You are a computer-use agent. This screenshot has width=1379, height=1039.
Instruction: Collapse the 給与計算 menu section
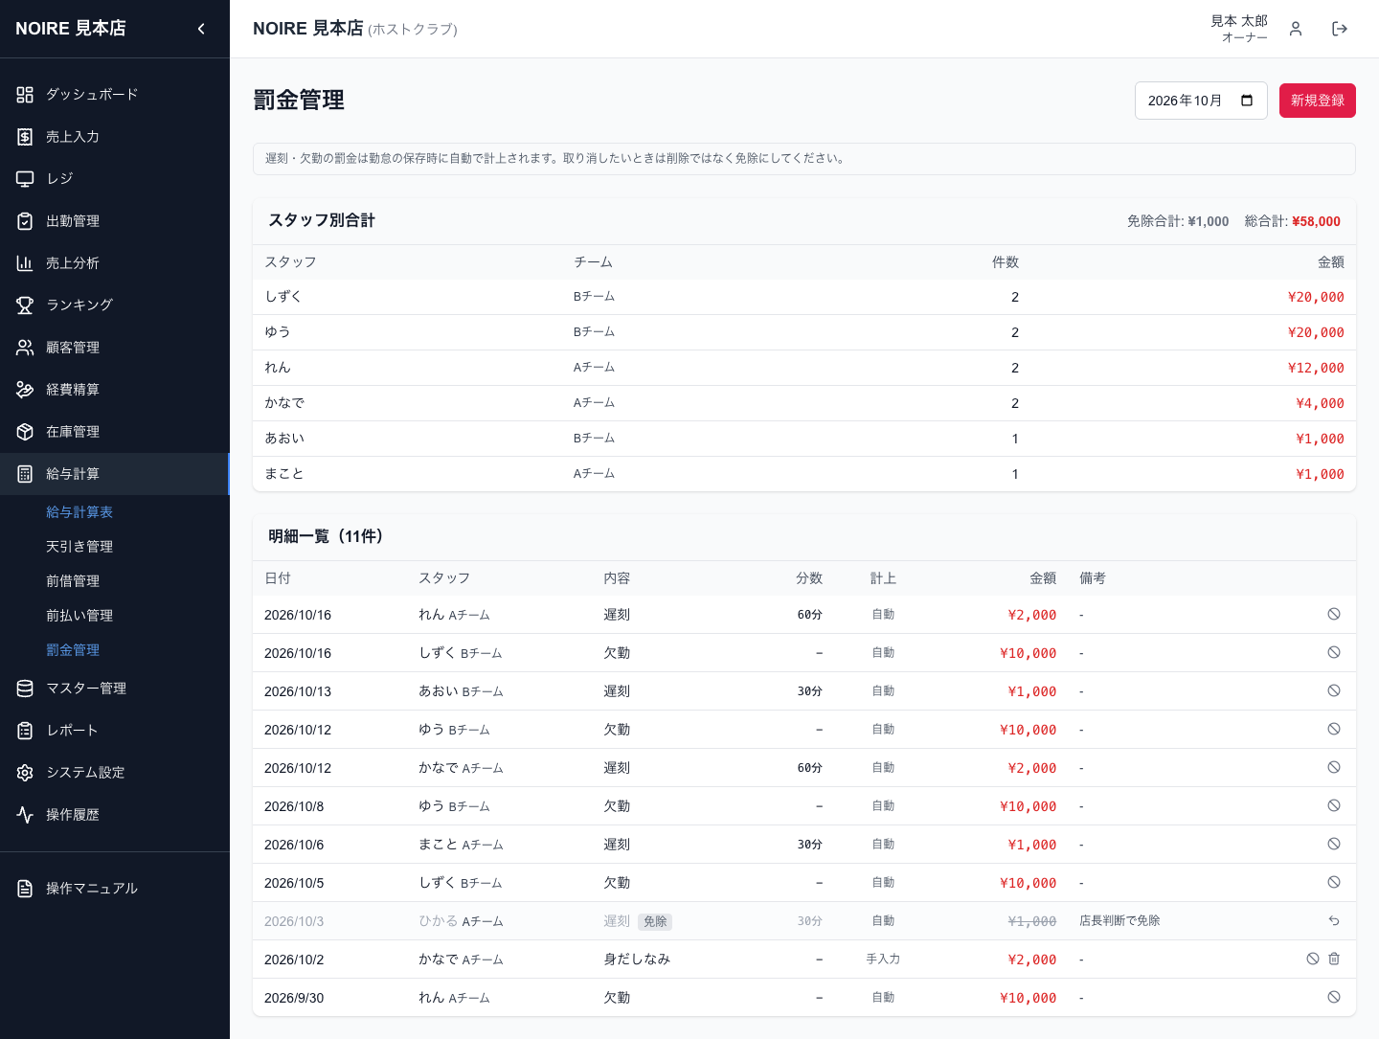point(115,474)
